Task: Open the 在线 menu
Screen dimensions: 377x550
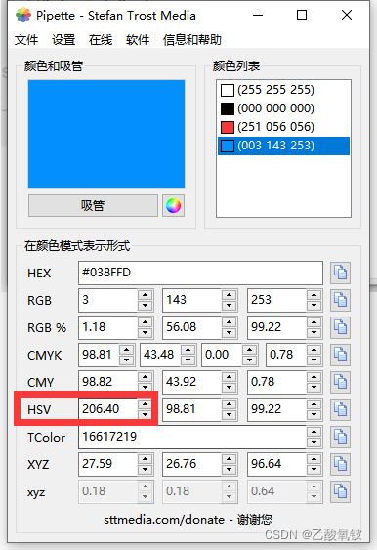Action: (101, 40)
